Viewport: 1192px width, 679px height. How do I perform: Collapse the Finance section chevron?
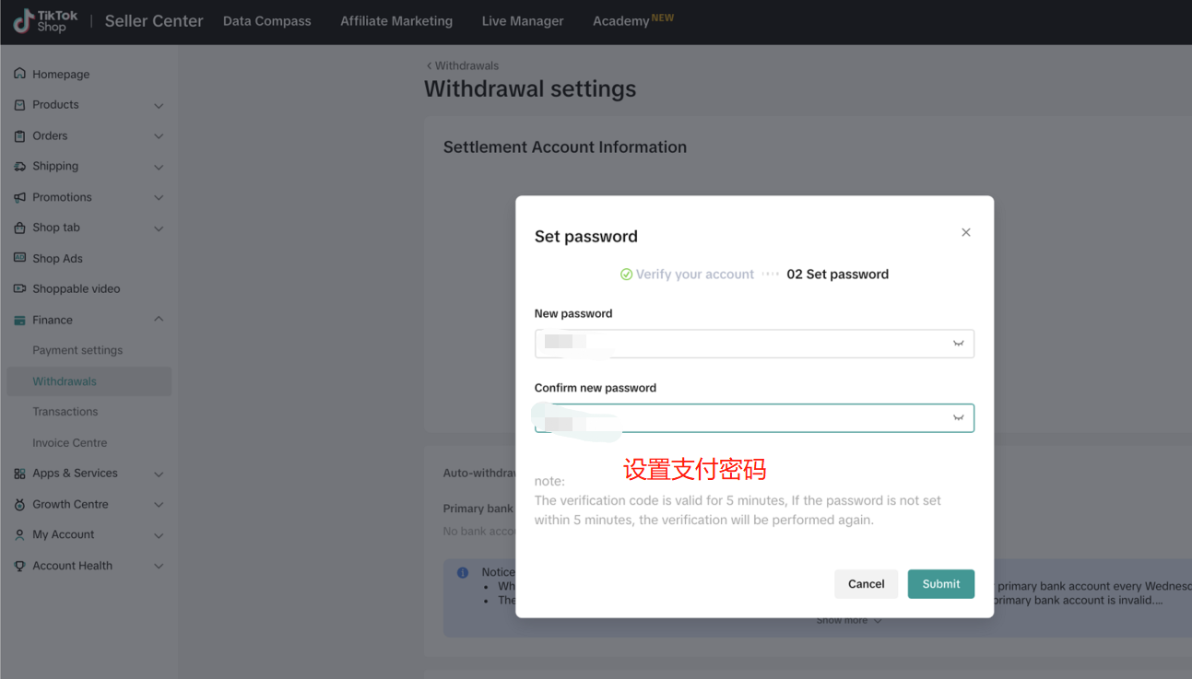pos(159,320)
